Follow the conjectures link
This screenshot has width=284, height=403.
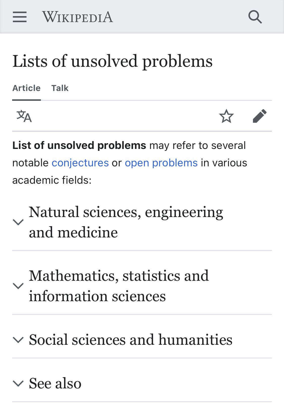tap(80, 163)
